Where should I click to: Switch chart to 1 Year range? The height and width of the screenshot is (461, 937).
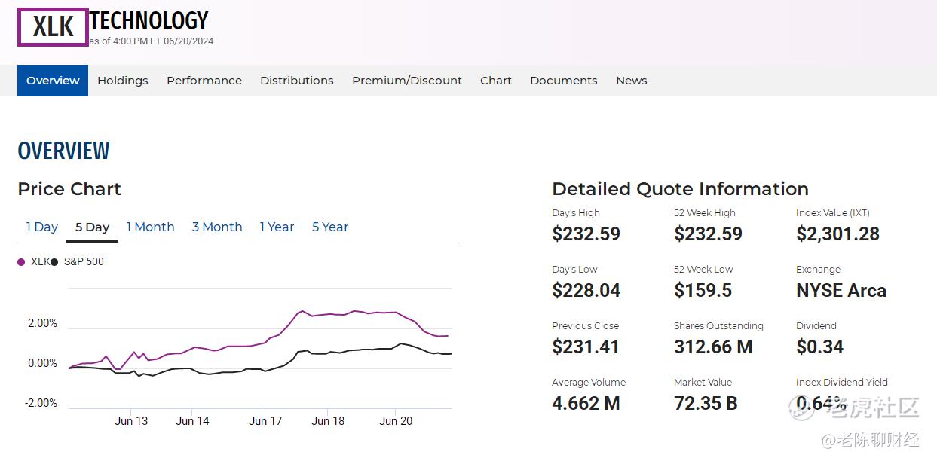(x=277, y=227)
